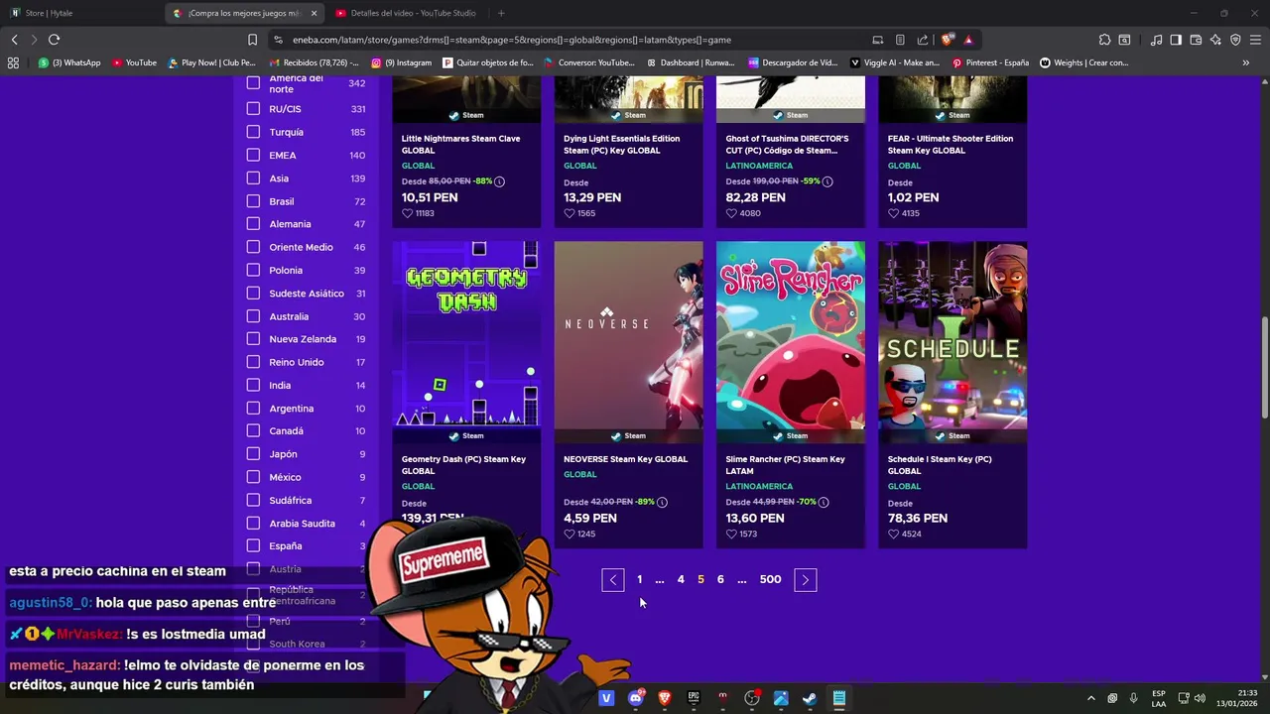Open Brave browser taskbar icon
Viewport: 1270px width, 714px height.
pyautogui.click(x=665, y=698)
